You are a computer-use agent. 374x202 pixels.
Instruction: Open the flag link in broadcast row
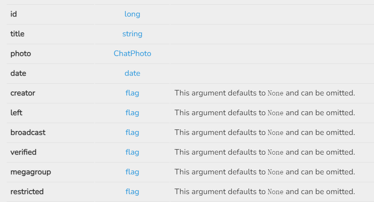click(x=132, y=133)
